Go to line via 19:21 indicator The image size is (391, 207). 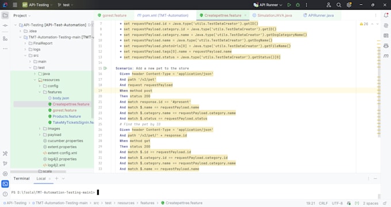310,203
